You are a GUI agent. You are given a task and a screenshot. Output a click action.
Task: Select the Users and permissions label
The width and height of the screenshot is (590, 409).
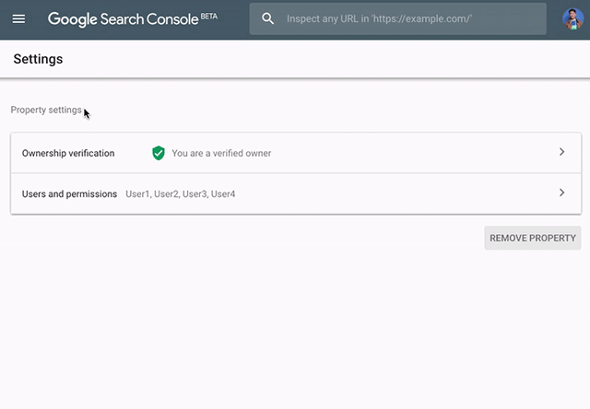pos(69,194)
